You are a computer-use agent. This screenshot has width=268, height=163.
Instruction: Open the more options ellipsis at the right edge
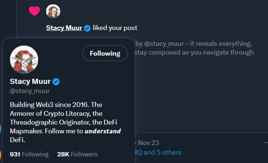266,143
